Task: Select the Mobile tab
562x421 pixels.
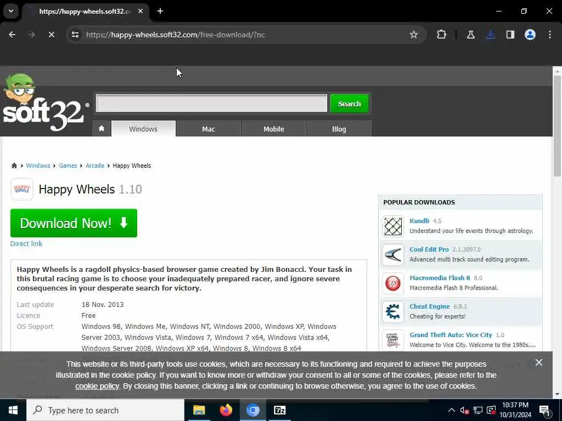Action: pos(274,129)
